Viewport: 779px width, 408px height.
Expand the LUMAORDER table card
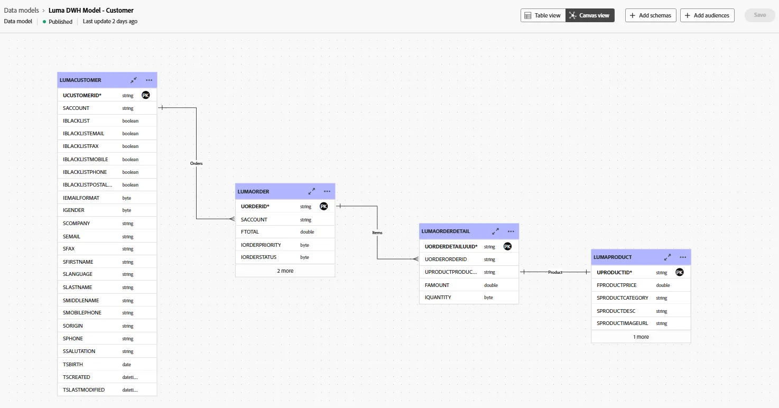[x=312, y=191]
